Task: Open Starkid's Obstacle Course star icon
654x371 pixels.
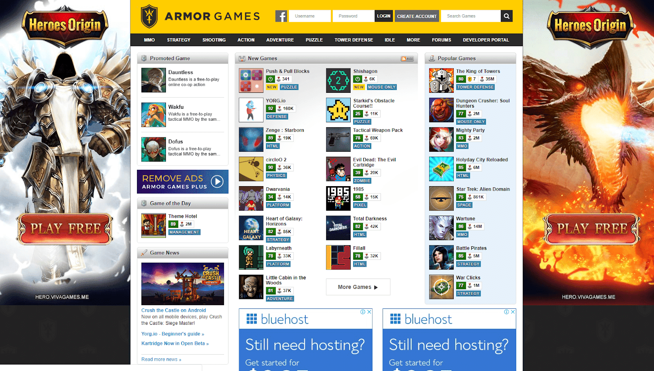Action: click(x=338, y=110)
